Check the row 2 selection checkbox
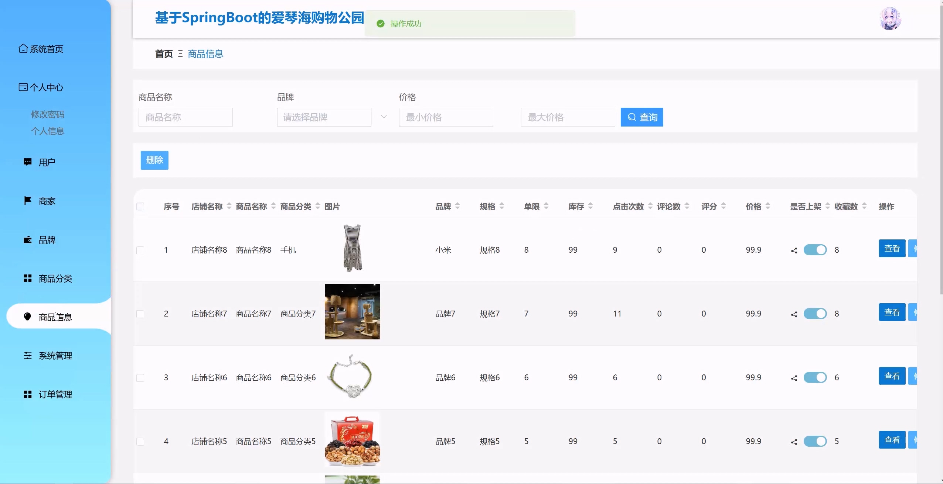 (140, 314)
